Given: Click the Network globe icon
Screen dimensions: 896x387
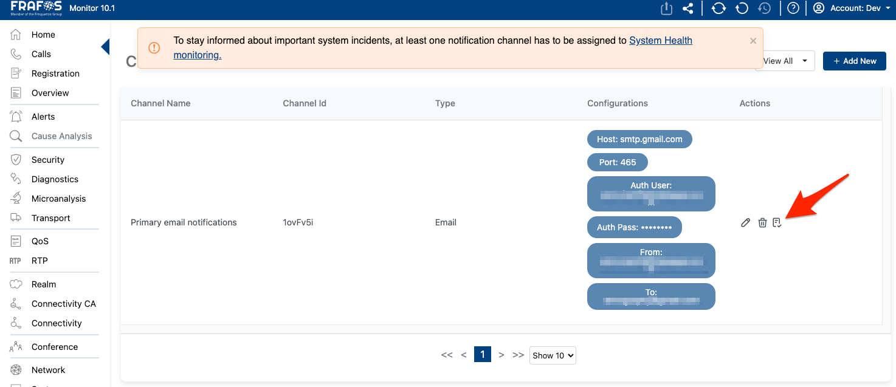Looking at the screenshot, I should point(16,370).
